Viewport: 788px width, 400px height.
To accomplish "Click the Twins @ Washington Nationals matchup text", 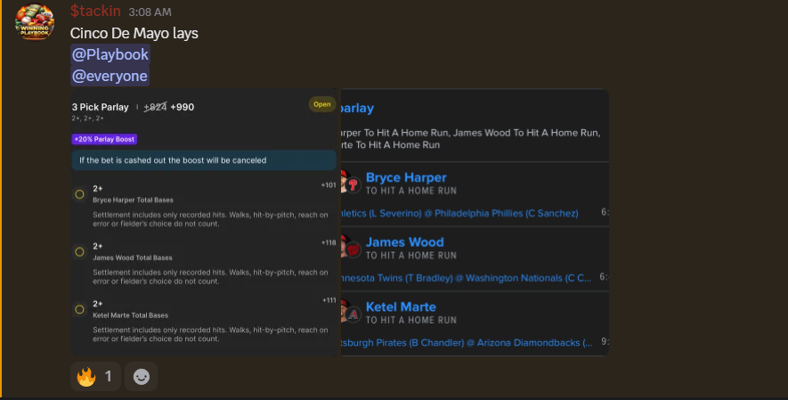I will [466, 278].
